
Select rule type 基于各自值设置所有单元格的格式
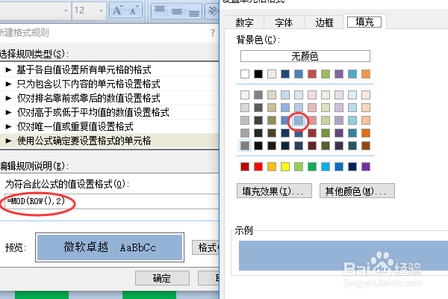point(110,70)
